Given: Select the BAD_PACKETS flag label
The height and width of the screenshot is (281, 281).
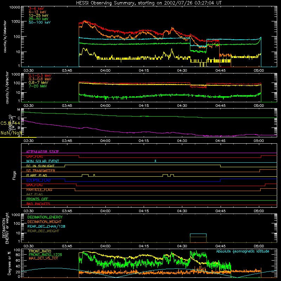Looking at the screenshot, I should [x=38, y=204].
